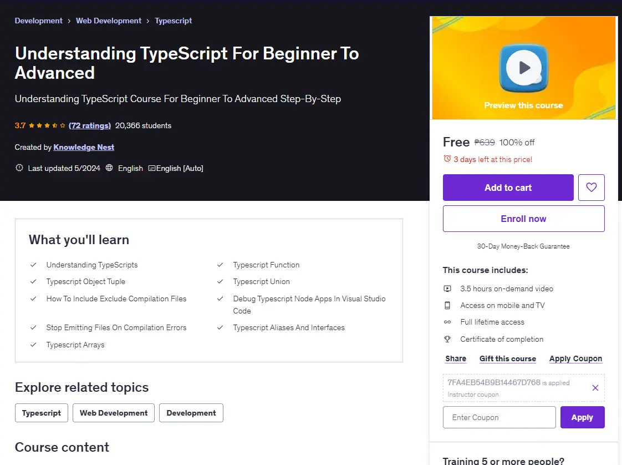Click breadcrumb chevron after Development
622x465 pixels.
(69, 21)
